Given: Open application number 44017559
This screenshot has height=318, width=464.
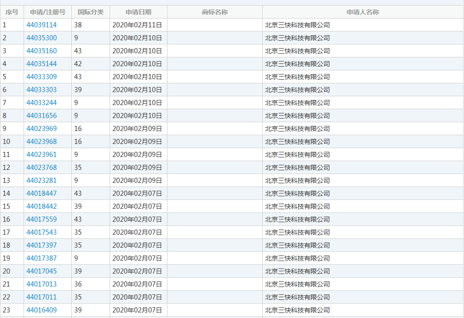Looking at the screenshot, I should coord(42,219).
